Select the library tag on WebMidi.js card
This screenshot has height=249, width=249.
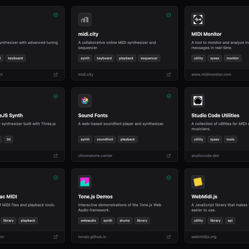point(215,220)
